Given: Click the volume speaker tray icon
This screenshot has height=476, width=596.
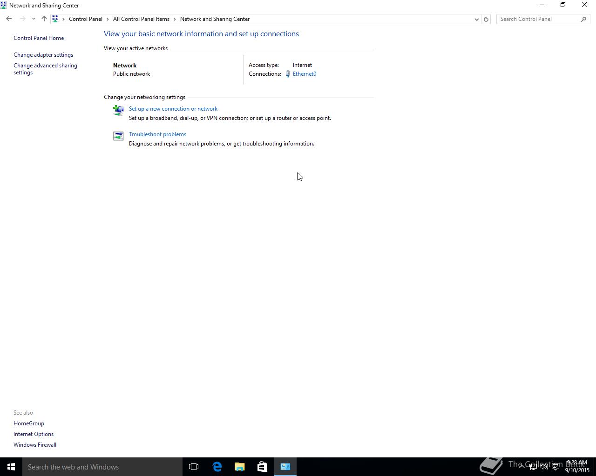Looking at the screenshot, I should (x=544, y=467).
